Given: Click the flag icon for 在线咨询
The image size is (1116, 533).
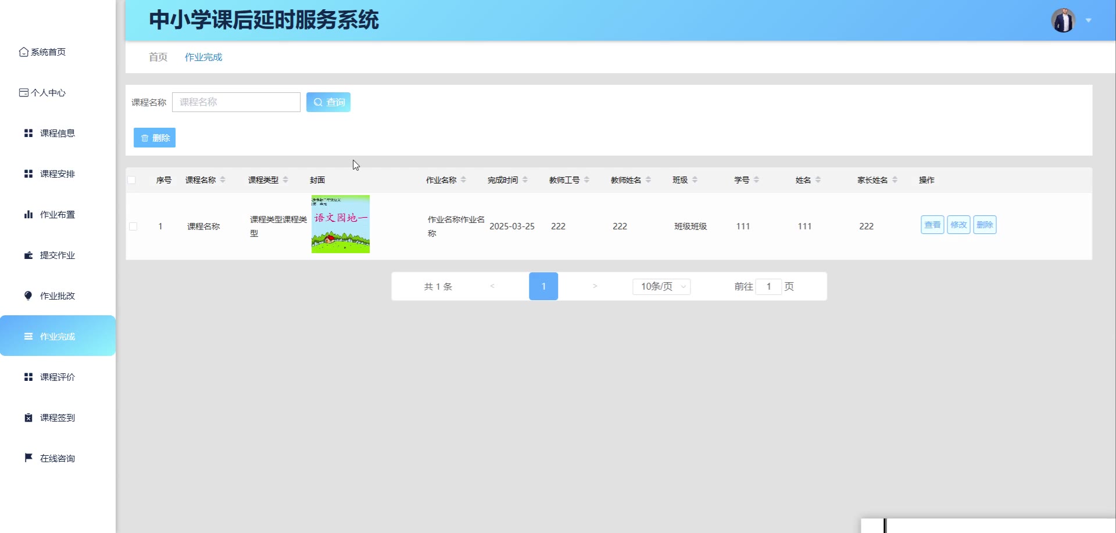Looking at the screenshot, I should point(28,458).
